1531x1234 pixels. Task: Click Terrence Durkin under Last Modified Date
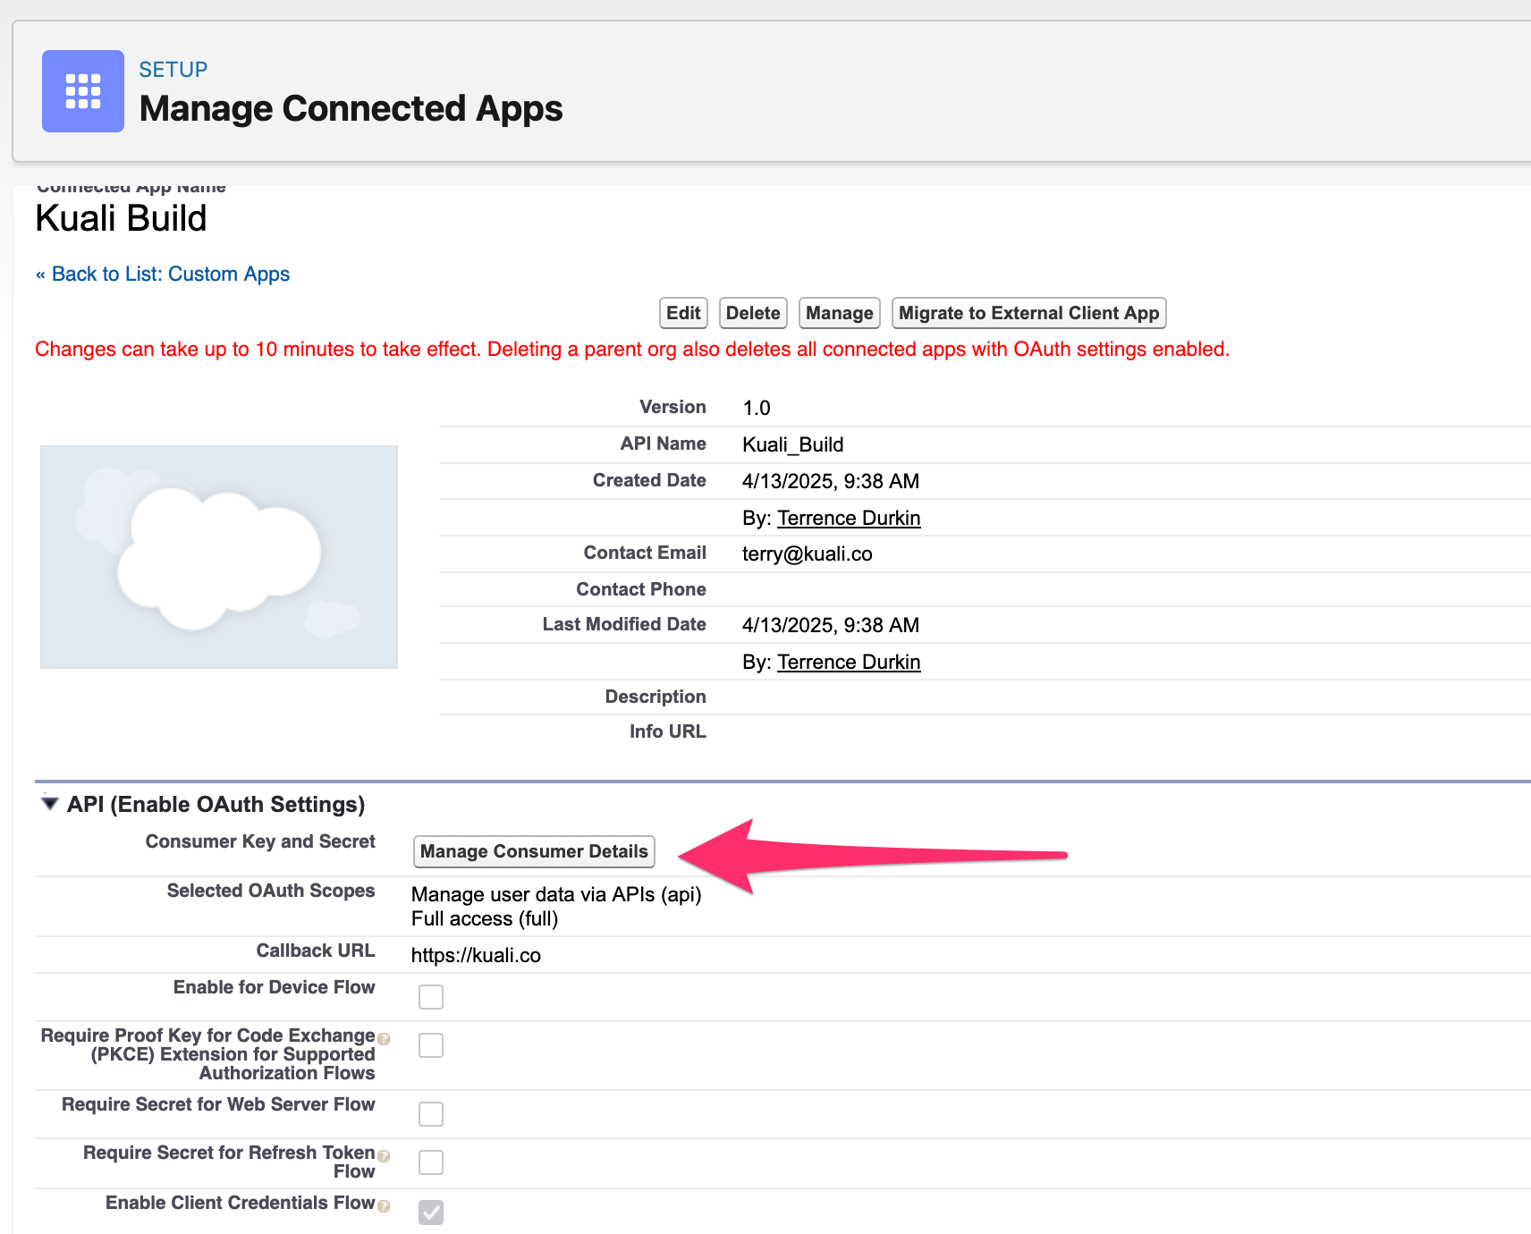(848, 661)
